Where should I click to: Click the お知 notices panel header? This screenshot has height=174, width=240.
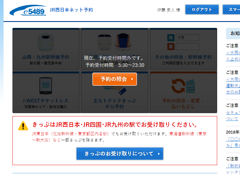tap(233, 33)
